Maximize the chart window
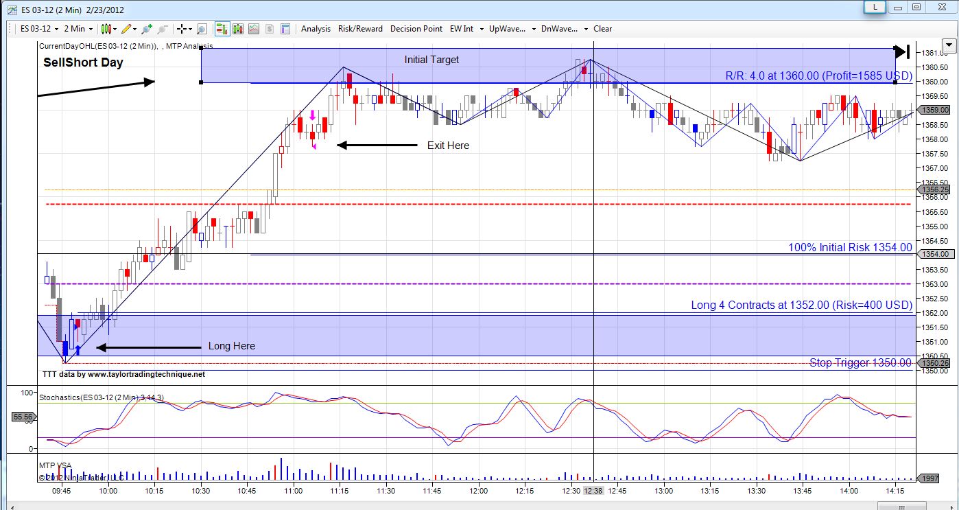This screenshot has width=959, height=510. (x=916, y=7)
